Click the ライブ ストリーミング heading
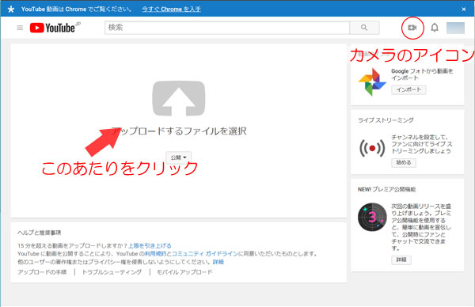The image size is (475, 307). click(x=386, y=120)
